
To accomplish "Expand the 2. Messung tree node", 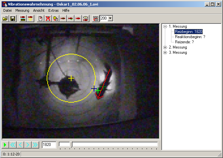I will coord(165,48).
